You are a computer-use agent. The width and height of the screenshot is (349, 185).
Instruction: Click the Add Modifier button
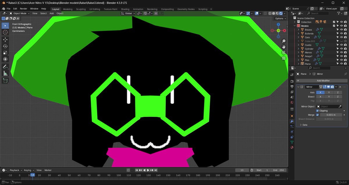pos(322,81)
